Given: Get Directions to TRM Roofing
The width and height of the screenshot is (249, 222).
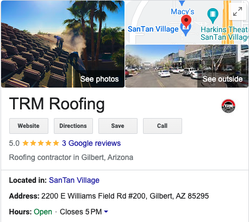Looking at the screenshot, I should (x=73, y=126).
